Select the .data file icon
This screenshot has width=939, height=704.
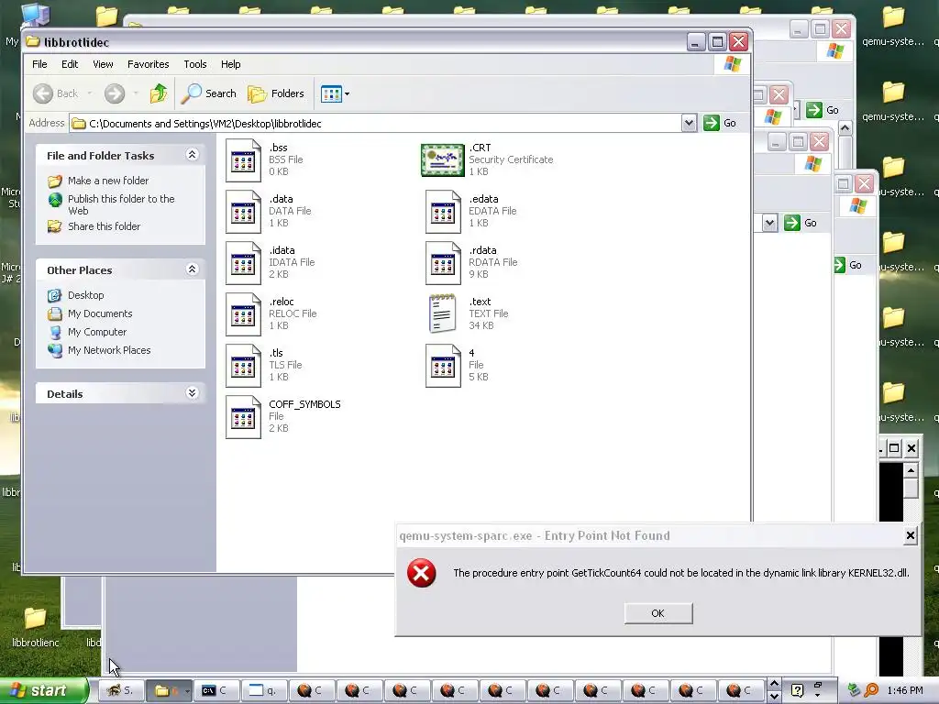click(x=243, y=212)
